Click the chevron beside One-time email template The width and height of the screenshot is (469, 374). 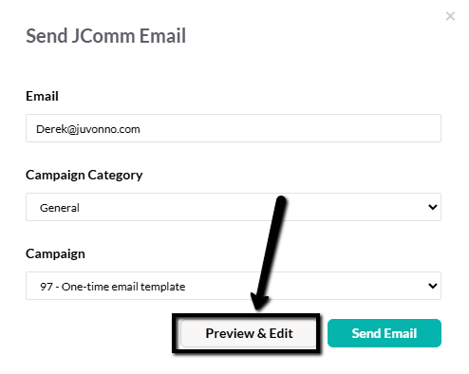pyautogui.click(x=433, y=286)
